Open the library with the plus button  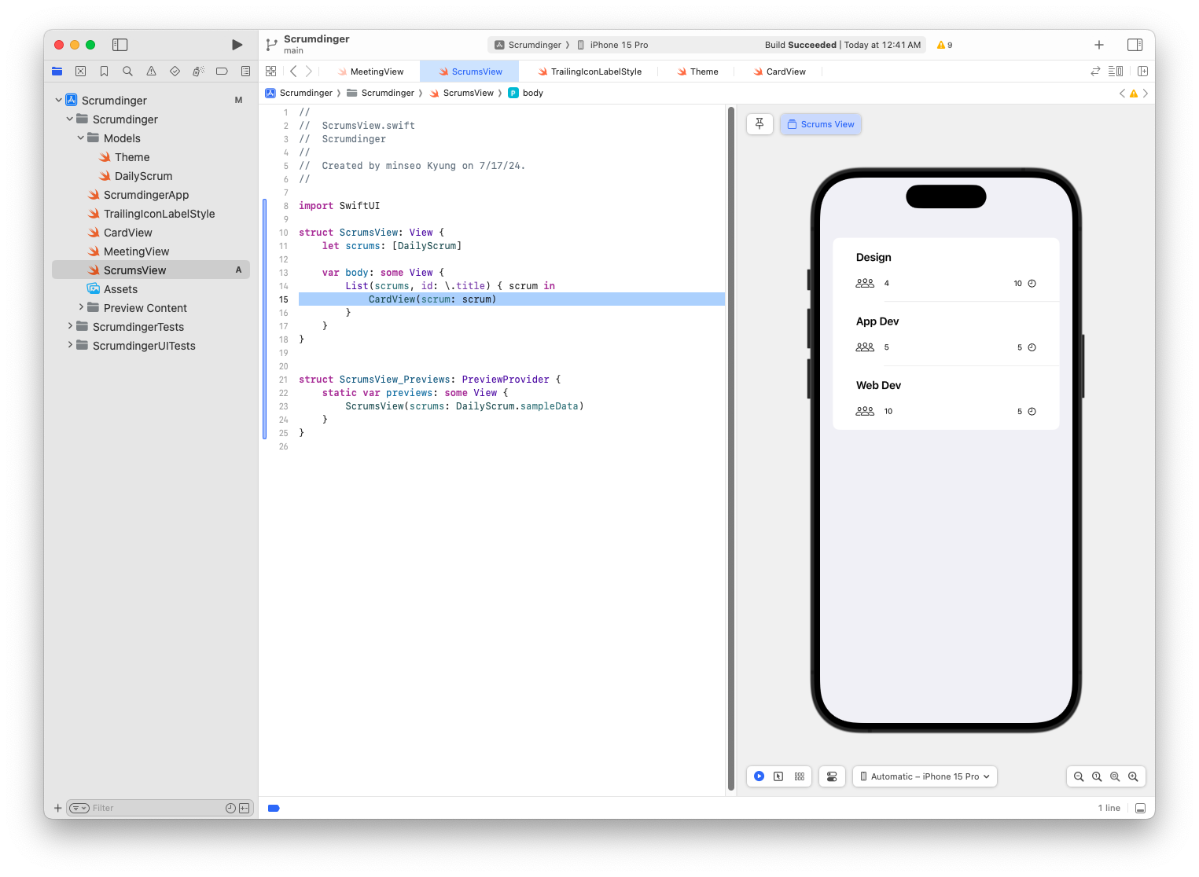pyautogui.click(x=1099, y=45)
